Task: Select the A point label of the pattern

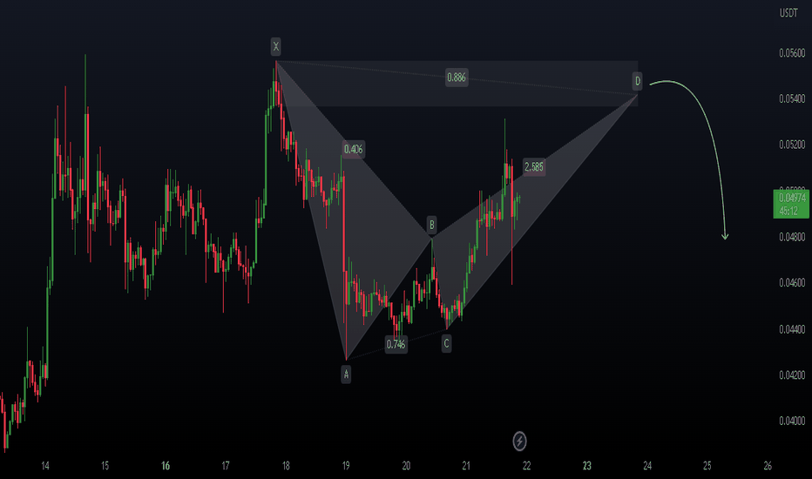Action: click(346, 374)
